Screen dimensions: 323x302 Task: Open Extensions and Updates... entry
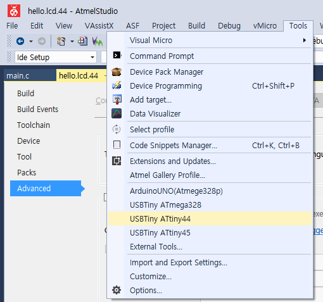(210, 161)
